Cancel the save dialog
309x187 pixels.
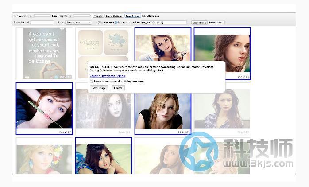point(118,88)
